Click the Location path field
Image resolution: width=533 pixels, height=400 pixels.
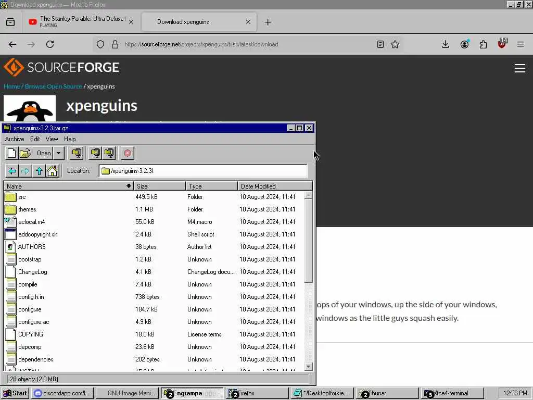click(204, 171)
